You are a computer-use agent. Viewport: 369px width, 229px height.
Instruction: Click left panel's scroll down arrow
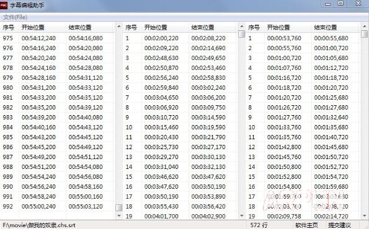[119, 215]
